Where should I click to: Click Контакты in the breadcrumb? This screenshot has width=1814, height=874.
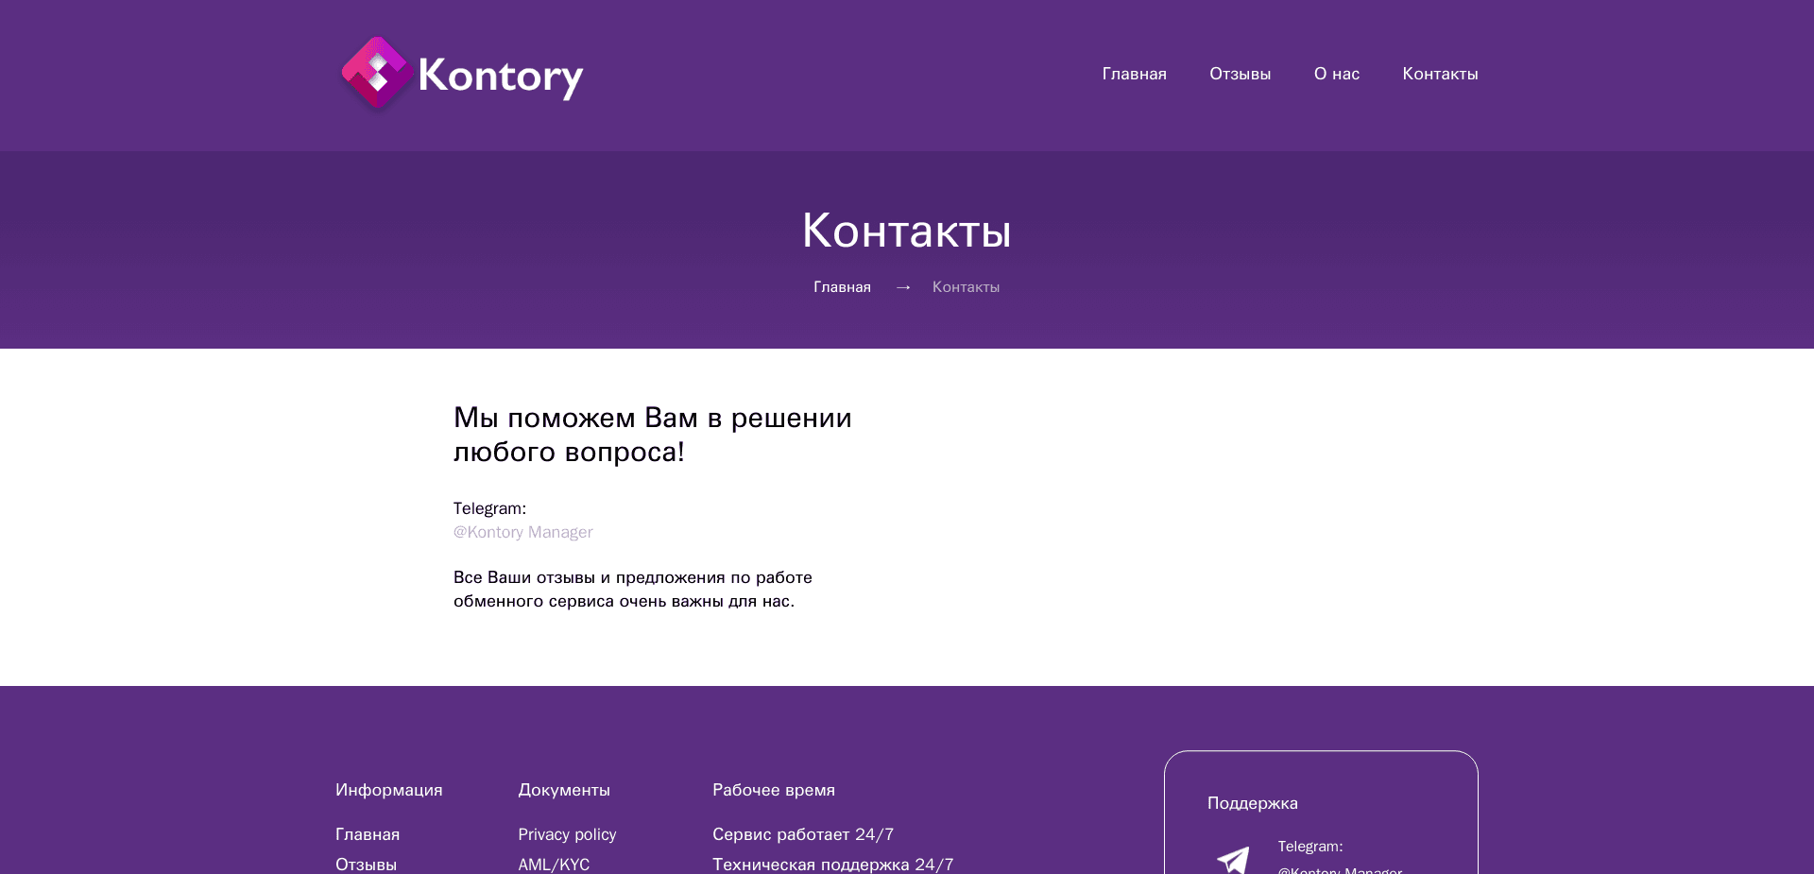pyautogui.click(x=965, y=287)
